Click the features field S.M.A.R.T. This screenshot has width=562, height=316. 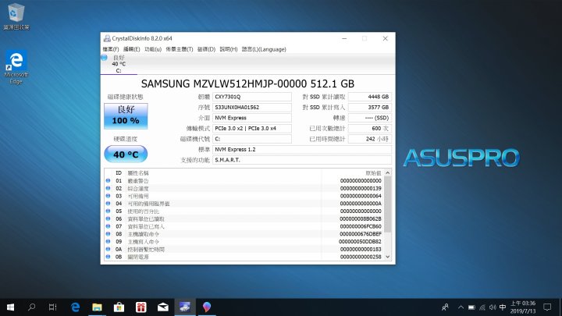pos(302,160)
